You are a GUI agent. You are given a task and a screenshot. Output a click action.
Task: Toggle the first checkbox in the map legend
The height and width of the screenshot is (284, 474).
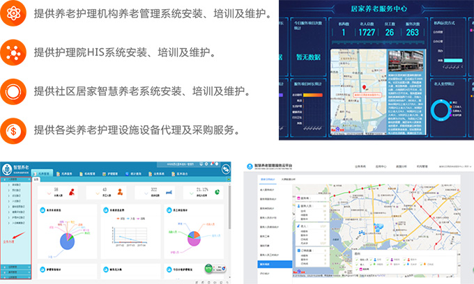(x=355, y=260)
